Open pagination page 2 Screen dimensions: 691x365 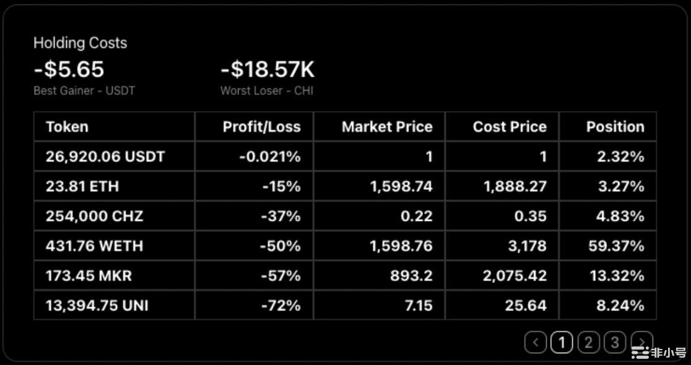click(588, 342)
